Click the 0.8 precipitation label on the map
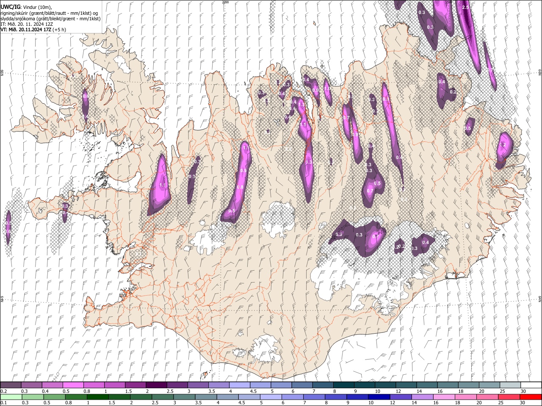This screenshot has width=542, height=406. pyautogui.click(x=240, y=187)
